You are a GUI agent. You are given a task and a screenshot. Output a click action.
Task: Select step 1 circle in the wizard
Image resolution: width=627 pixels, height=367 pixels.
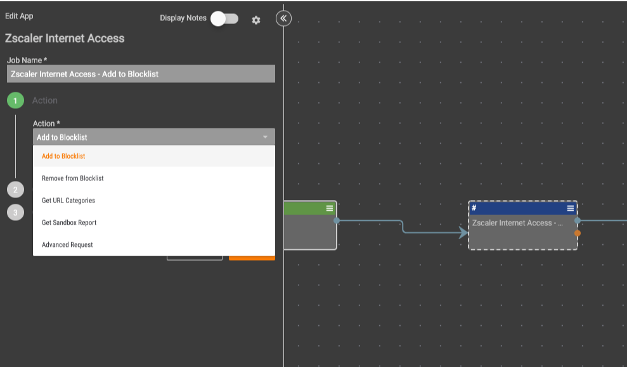pos(16,101)
